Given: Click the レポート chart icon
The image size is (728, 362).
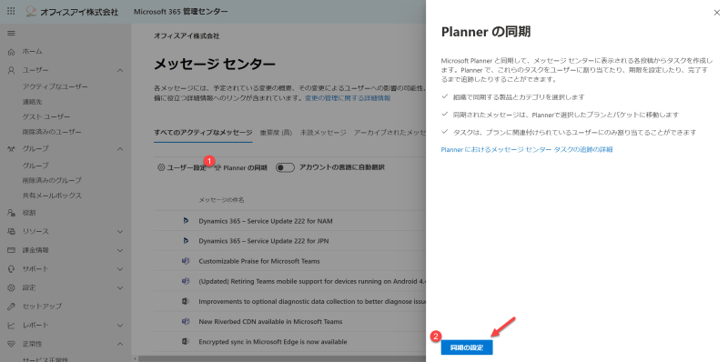Looking at the screenshot, I should [x=12, y=326].
